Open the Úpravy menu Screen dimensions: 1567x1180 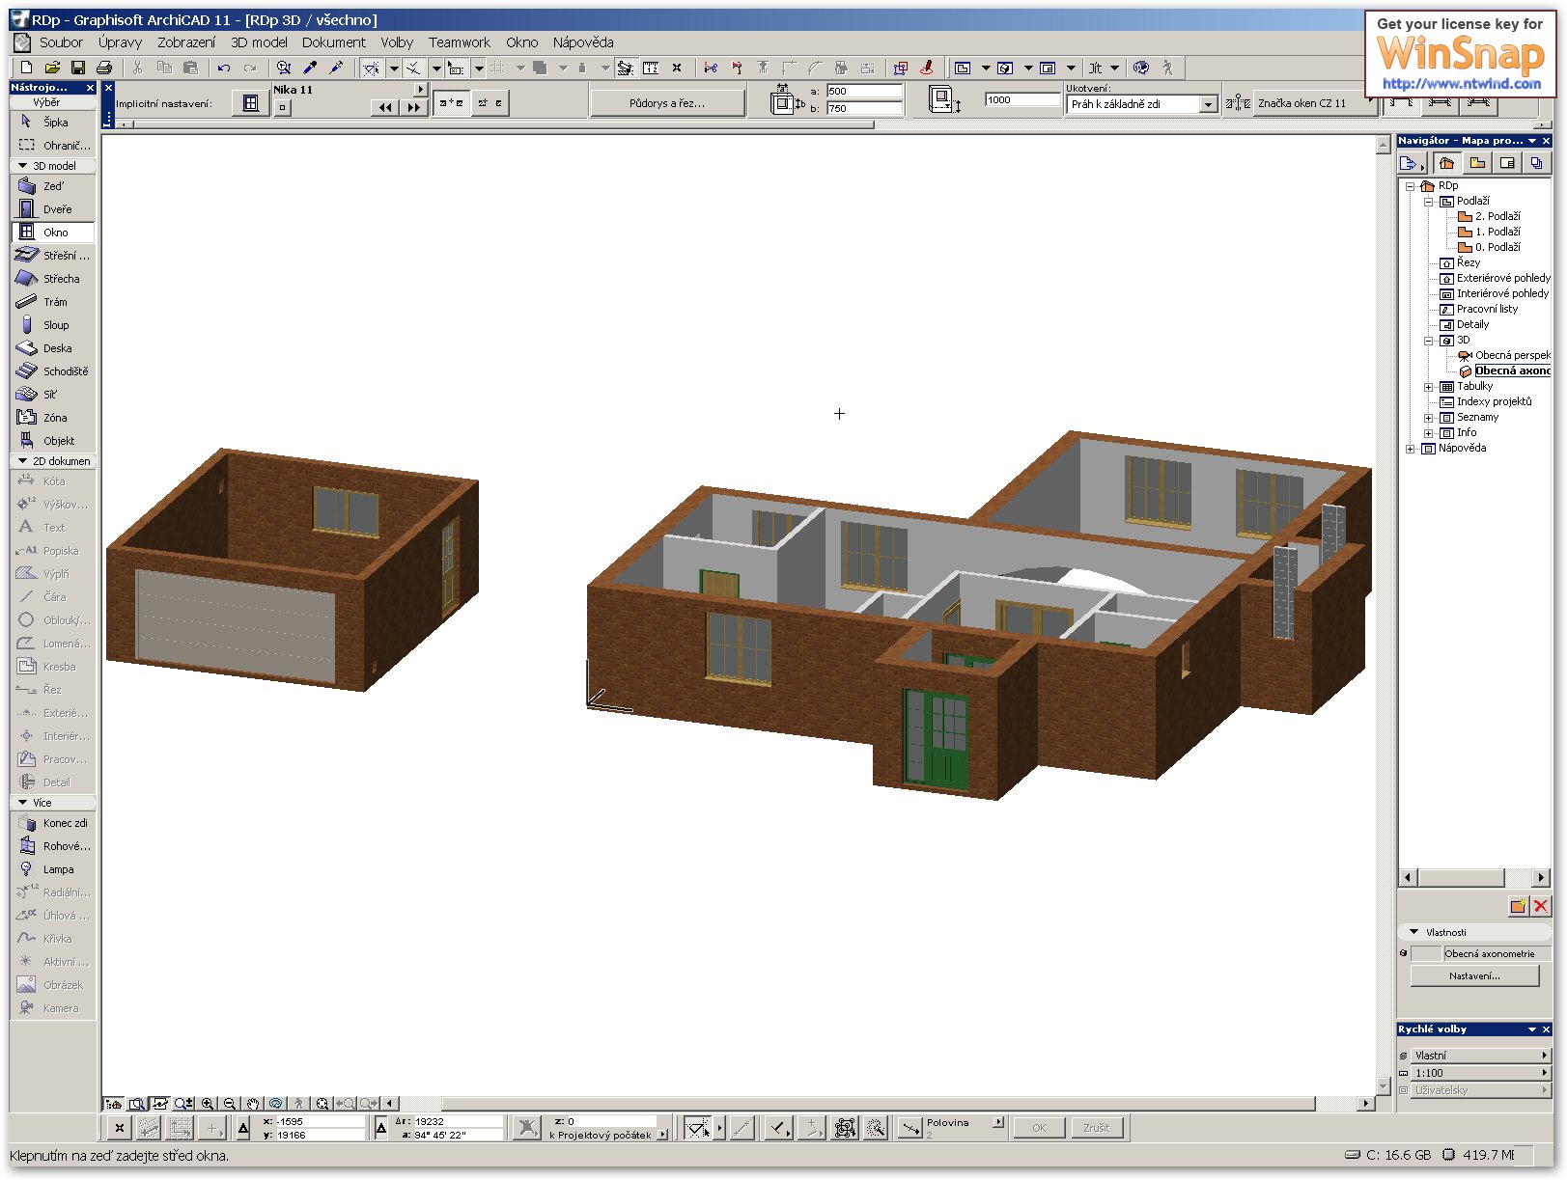point(120,42)
